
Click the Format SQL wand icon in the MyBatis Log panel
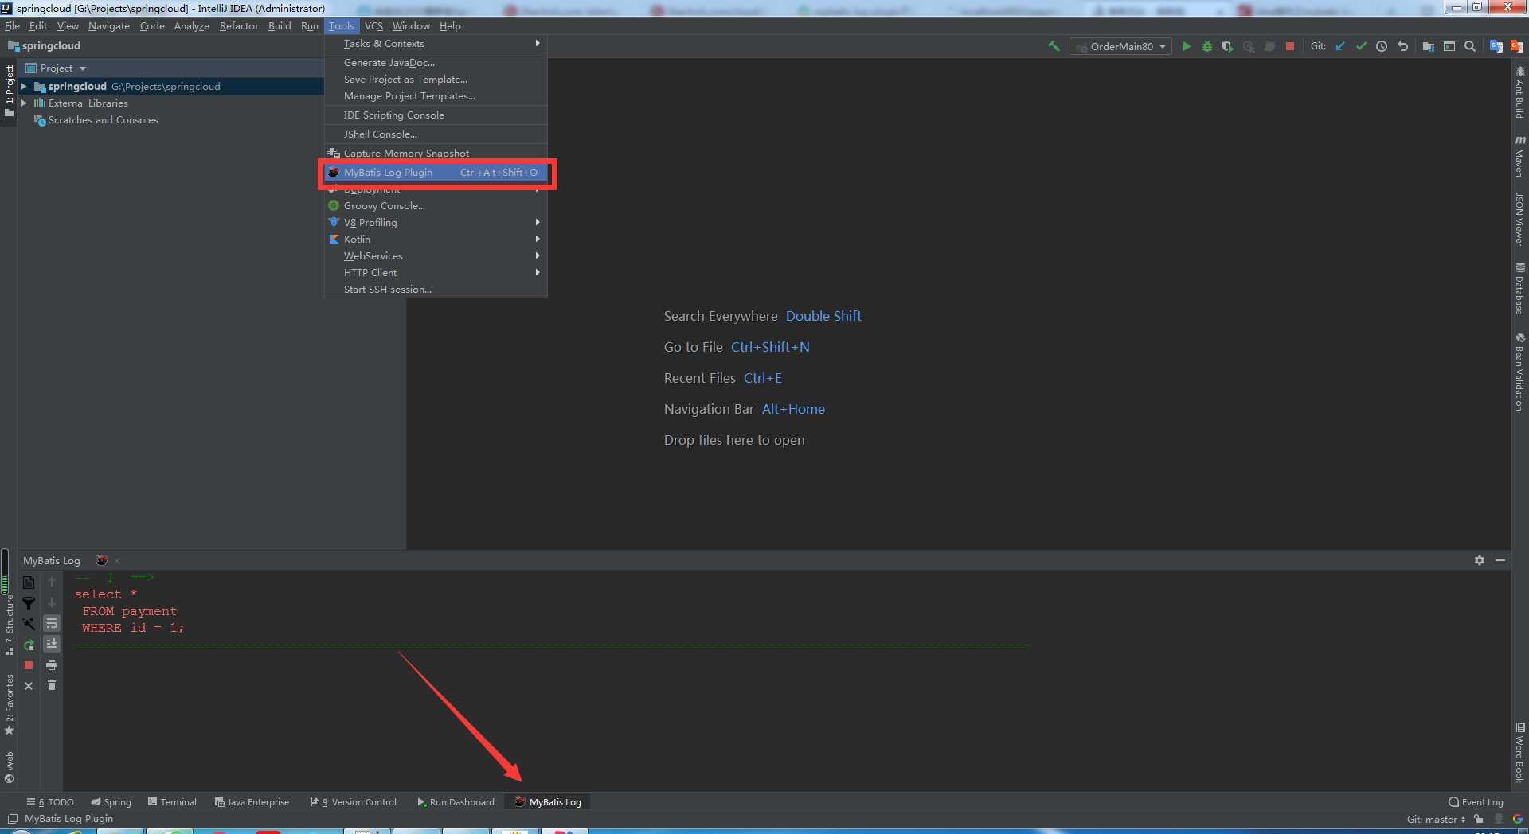pyautogui.click(x=29, y=624)
